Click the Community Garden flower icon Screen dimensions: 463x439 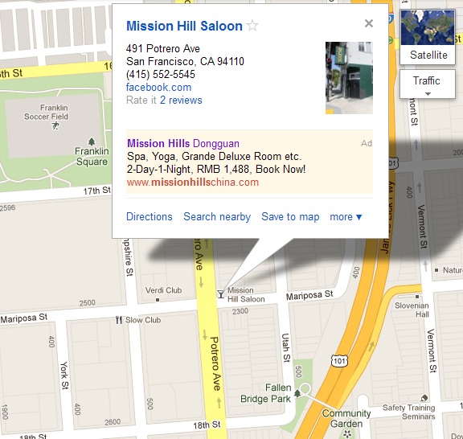[347, 433]
